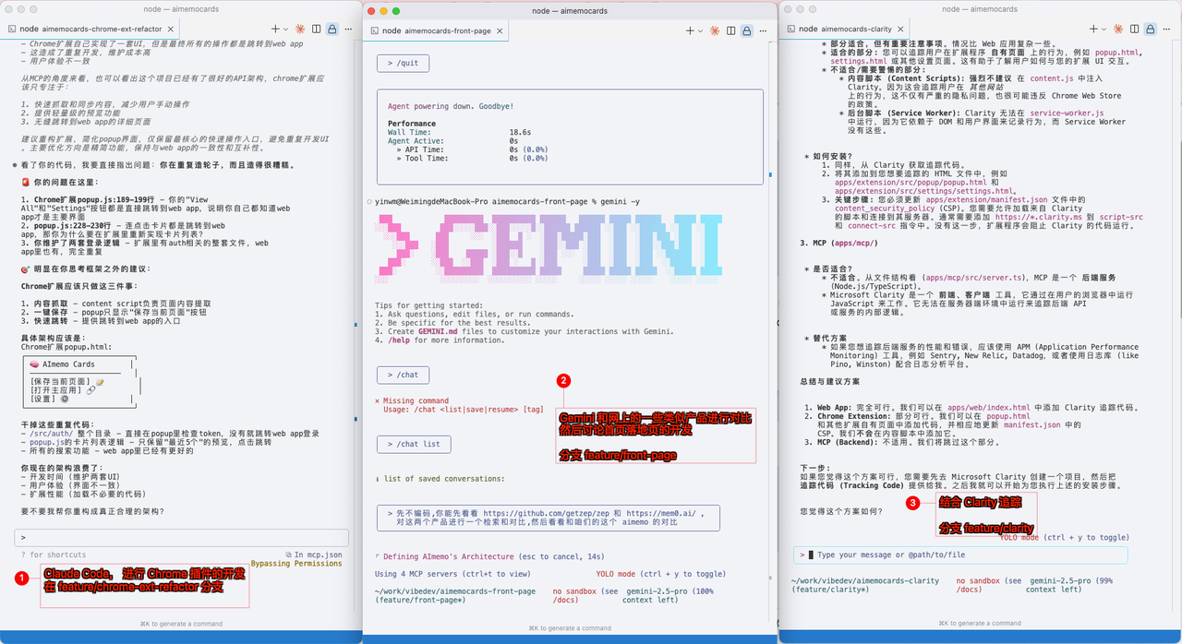The width and height of the screenshot is (1182, 644).
Task: Expand new-tab dropdown chevron in chrome-ext-refactor window
Action: 284,30
